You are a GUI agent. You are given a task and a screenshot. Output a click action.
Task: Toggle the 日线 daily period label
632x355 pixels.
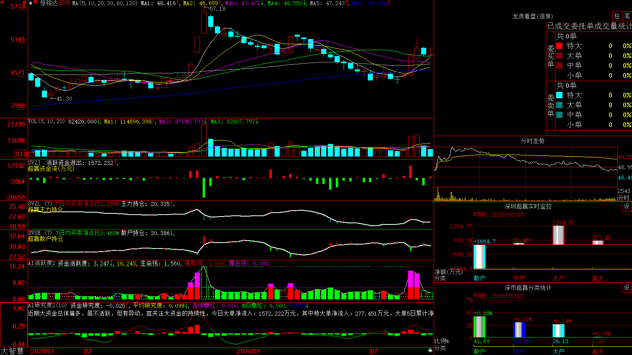point(64,3)
